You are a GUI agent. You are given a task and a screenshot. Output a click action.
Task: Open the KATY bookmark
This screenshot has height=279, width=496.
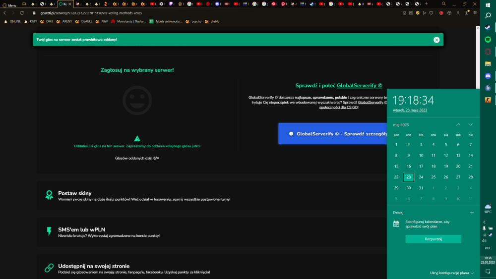click(x=31, y=21)
